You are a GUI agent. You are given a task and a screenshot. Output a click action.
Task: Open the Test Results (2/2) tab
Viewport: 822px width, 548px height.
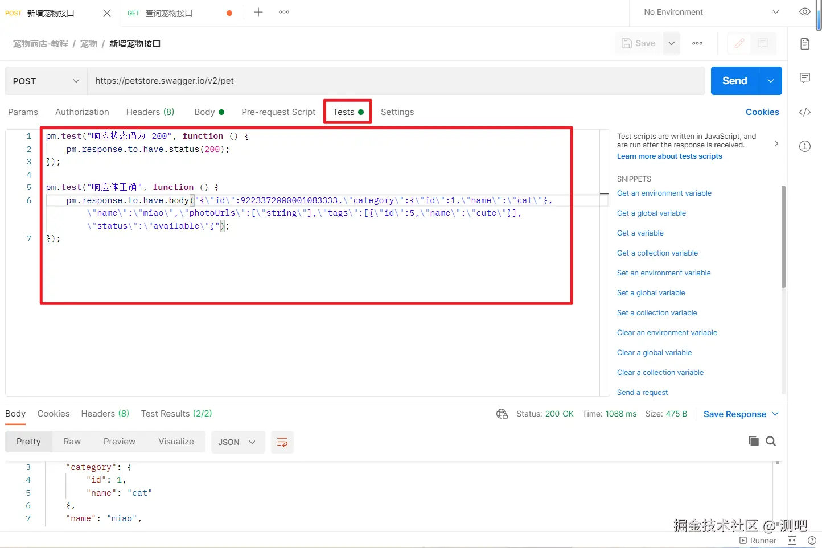[176, 414]
